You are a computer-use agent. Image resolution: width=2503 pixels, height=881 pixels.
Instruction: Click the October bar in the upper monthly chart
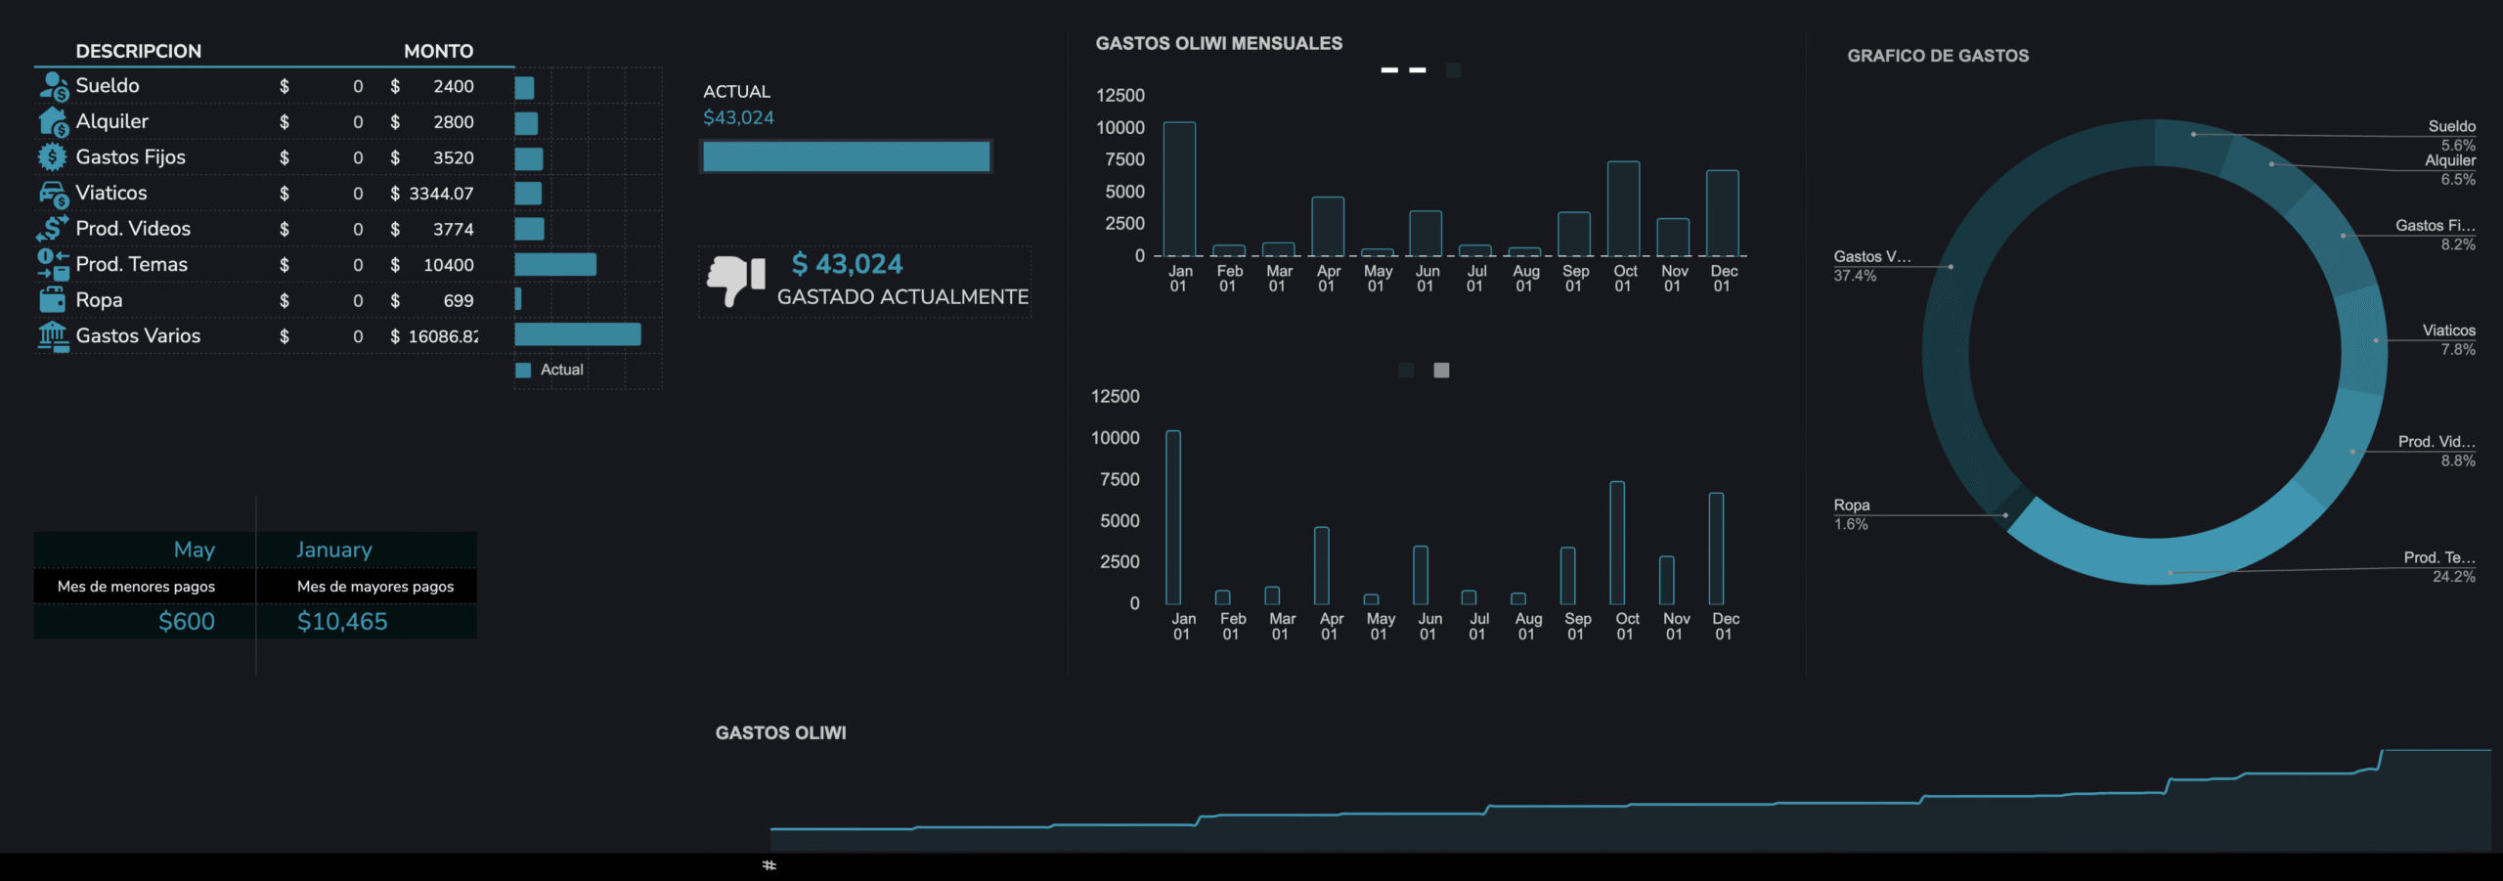1624,209
